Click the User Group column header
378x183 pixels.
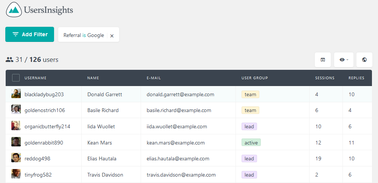coord(254,78)
